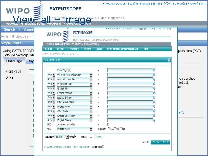Click help icon for Office Code row
The height and width of the screenshot is (156, 208).
154,111
